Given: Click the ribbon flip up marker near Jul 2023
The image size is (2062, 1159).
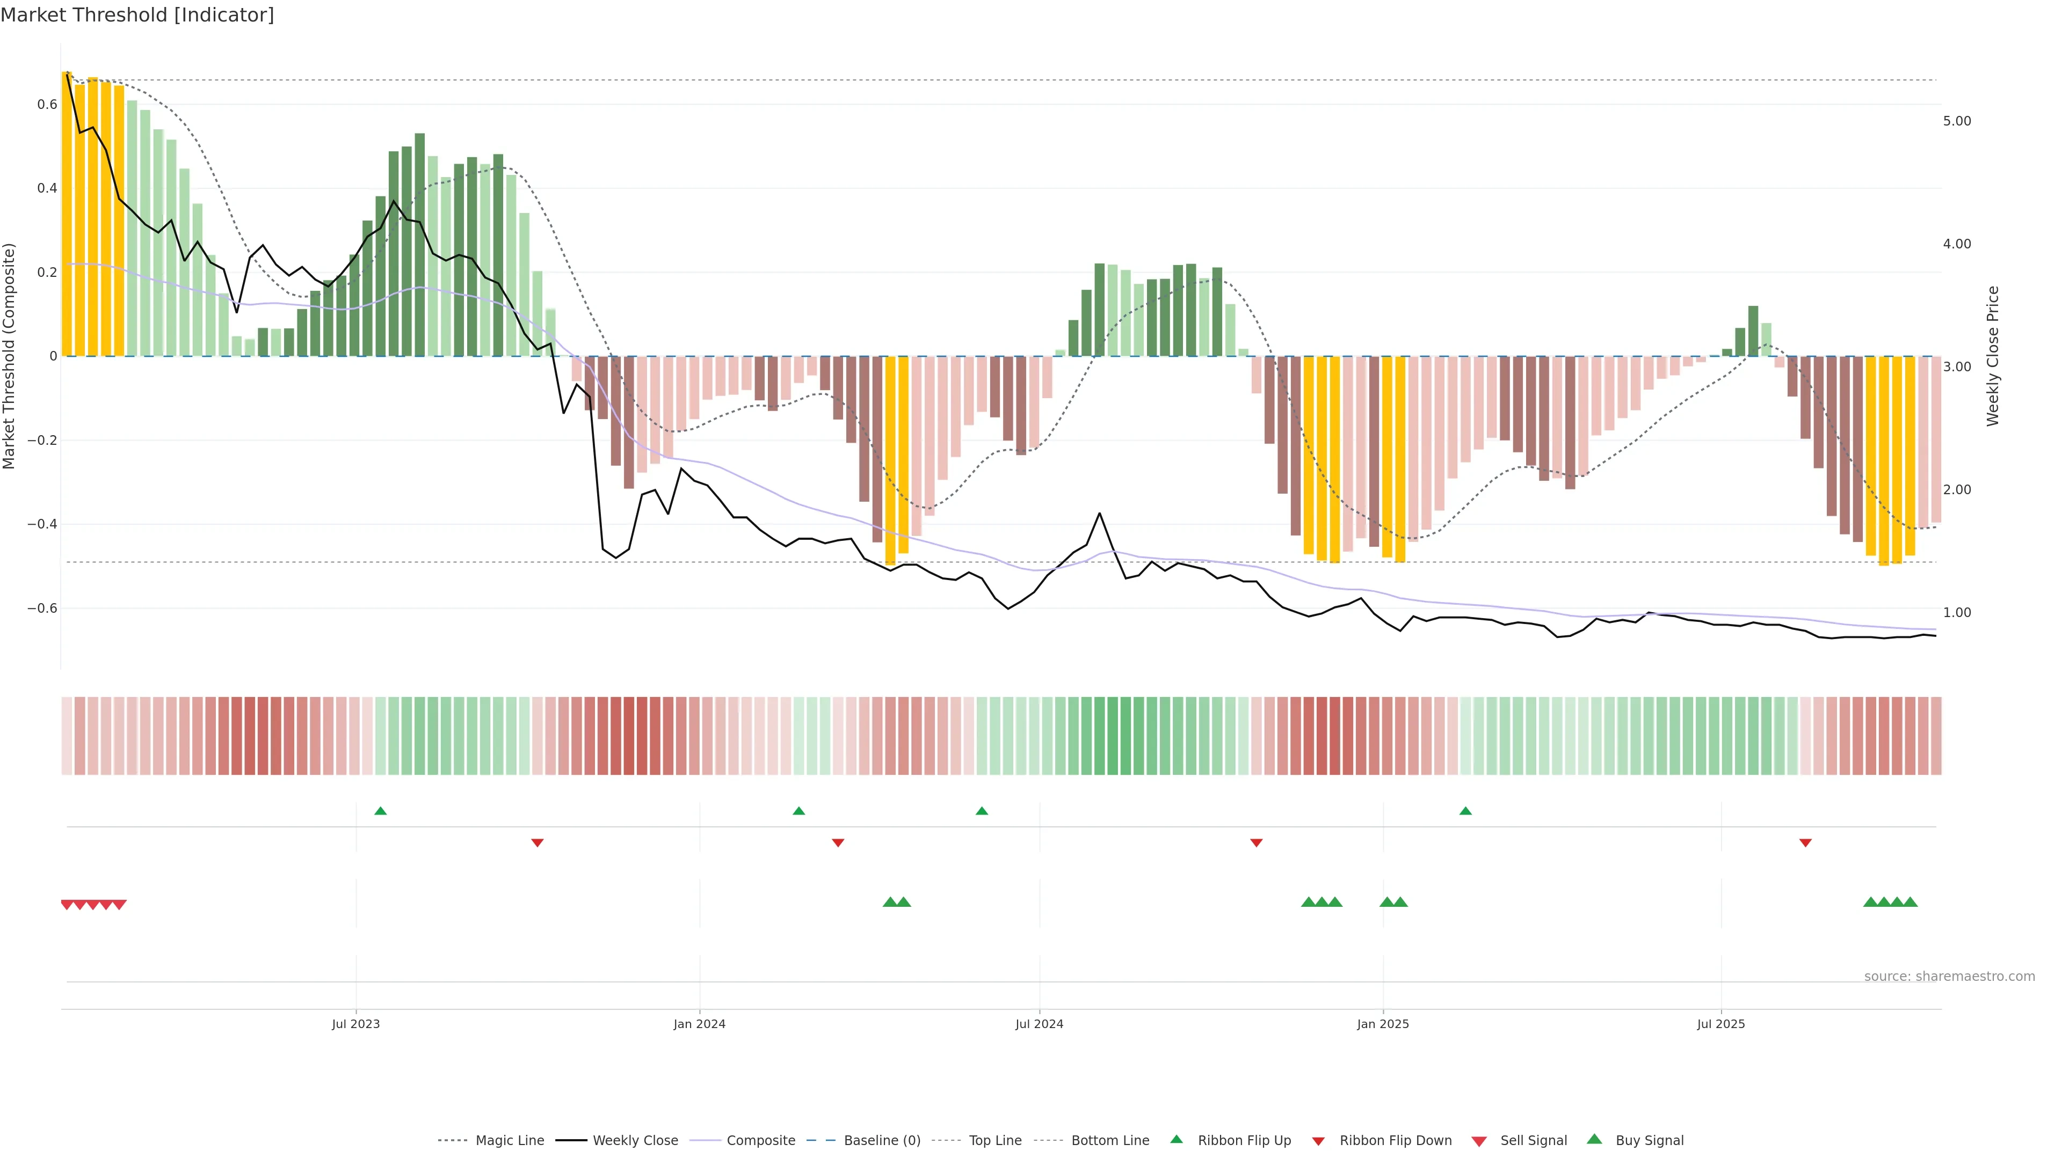Looking at the screenshot, I should (x=380, y=811).
